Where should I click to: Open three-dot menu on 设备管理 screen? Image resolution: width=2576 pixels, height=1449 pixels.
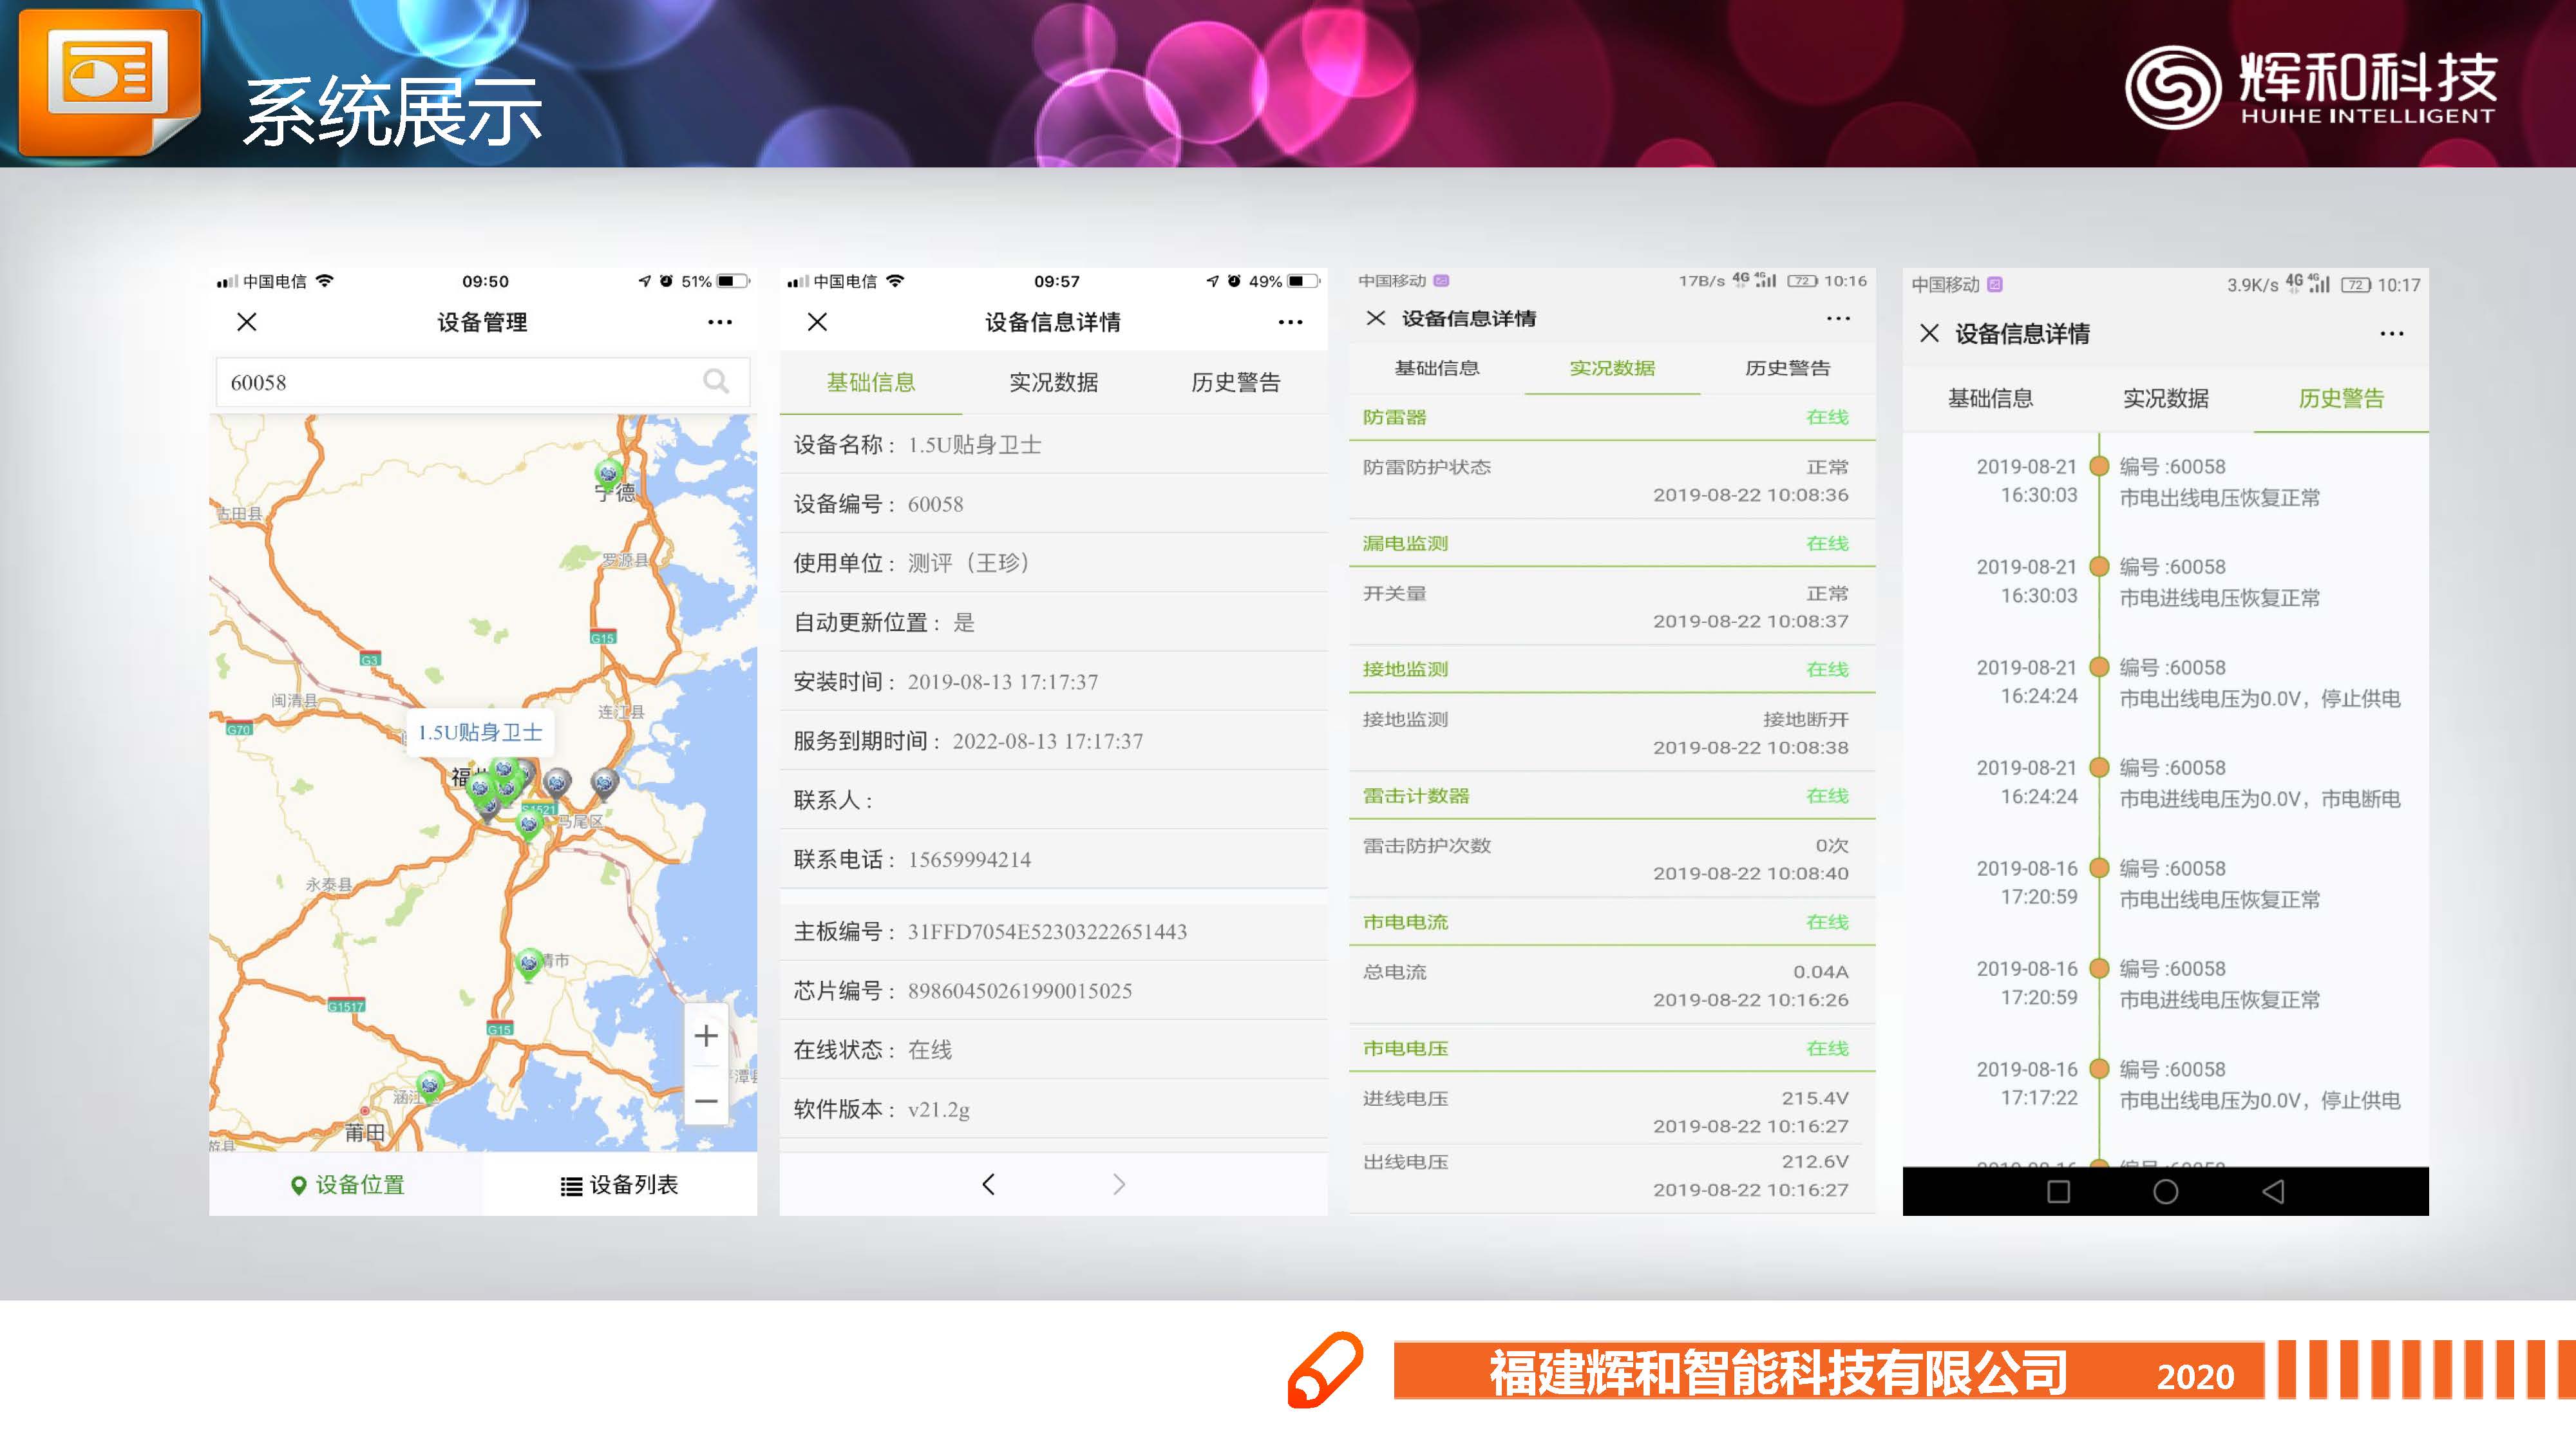[719, 322]
